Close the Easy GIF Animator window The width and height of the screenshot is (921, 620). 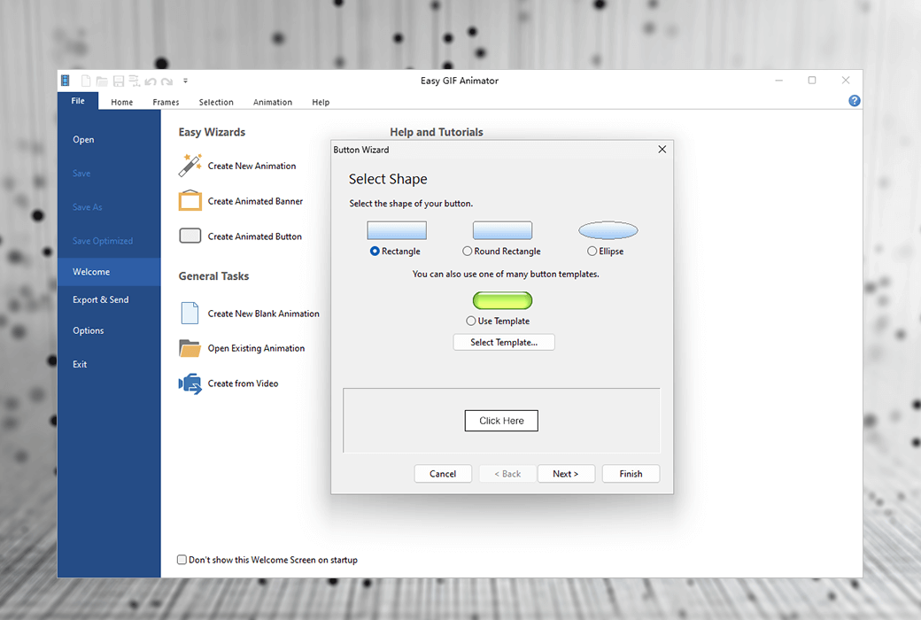(845, 81)
